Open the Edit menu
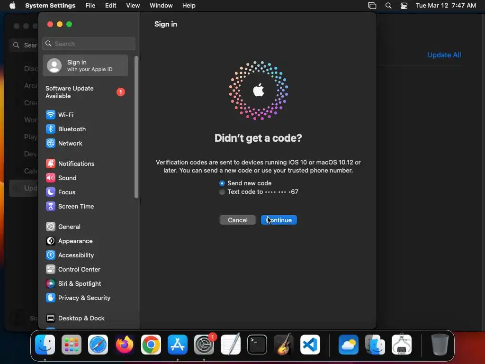This screenshot has height=364, width=485. [x=110, y=6]
